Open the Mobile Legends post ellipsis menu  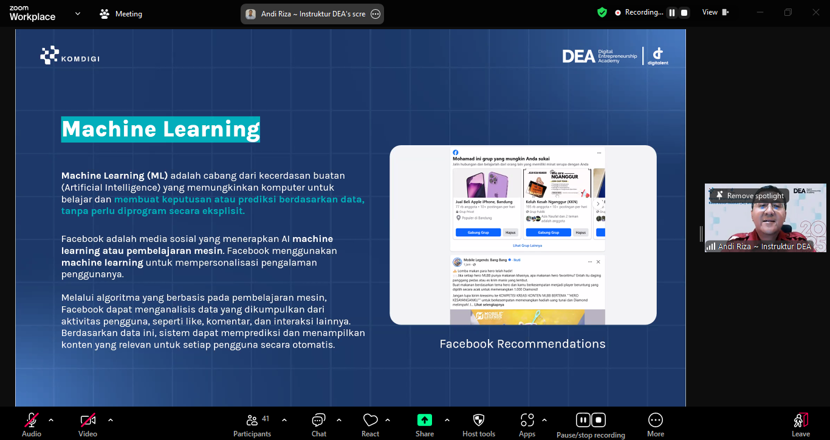[x=589, y=261]
